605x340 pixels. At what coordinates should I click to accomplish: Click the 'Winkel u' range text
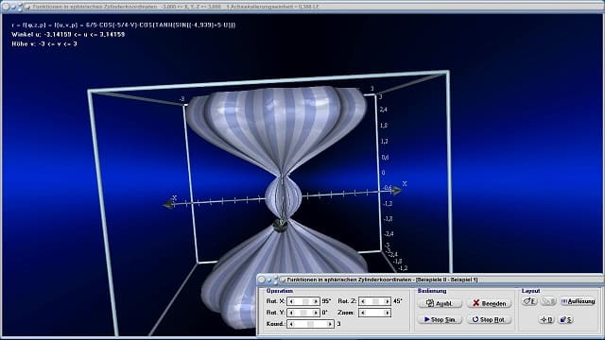point(68,34)
